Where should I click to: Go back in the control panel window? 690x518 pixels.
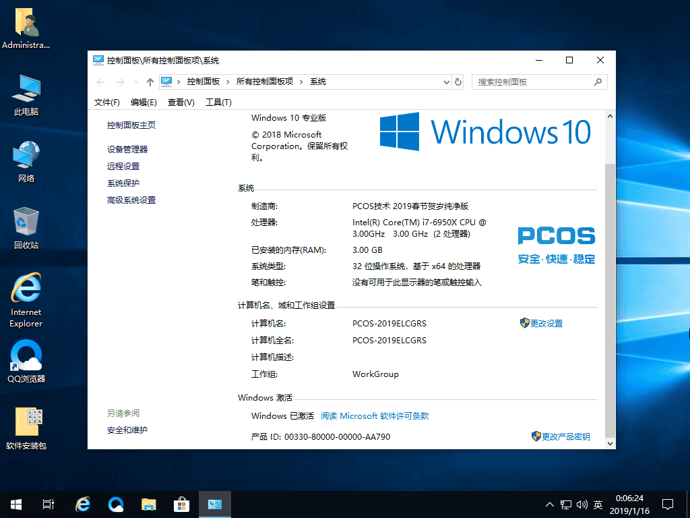(101, 82)
